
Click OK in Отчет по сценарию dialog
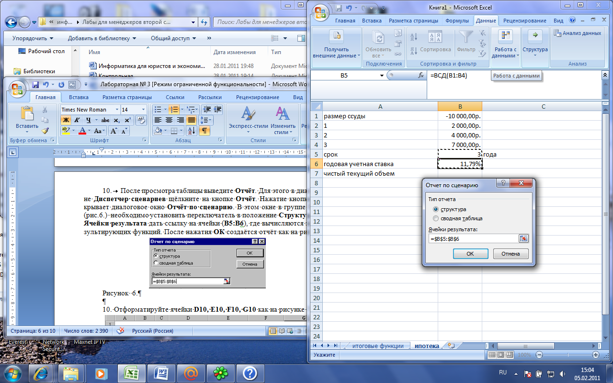coord(470,254)
